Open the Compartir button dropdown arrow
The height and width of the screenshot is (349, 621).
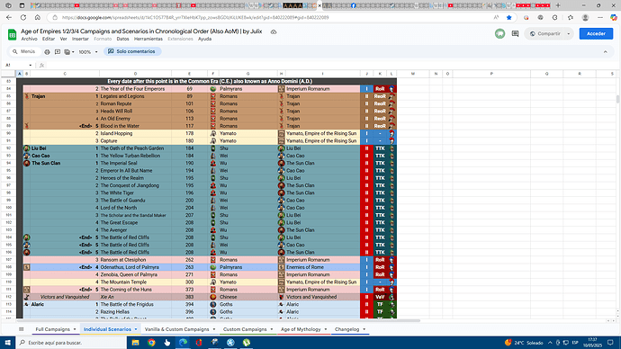click(x=569, y=33)
